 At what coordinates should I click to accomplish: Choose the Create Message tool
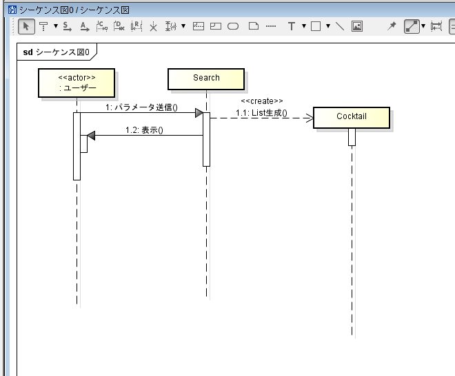(x=102, y=26)
